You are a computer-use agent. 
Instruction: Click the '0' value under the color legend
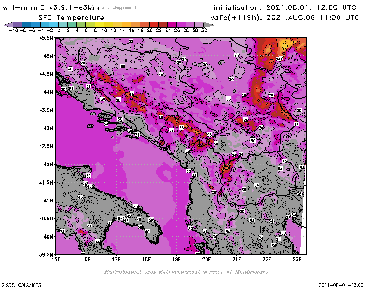59,30
